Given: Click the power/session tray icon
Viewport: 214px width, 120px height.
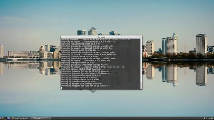Looking at the screenshot, I should point(212,118).
